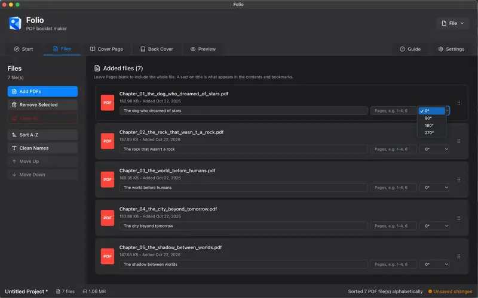
Task: Grab the drag handle of Chapter_03 row
Action: [x=458, y=179]
